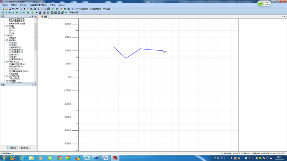287x161 pixels.
Task: Collapse the 背景图 tree node
Action: coord(4,26)
